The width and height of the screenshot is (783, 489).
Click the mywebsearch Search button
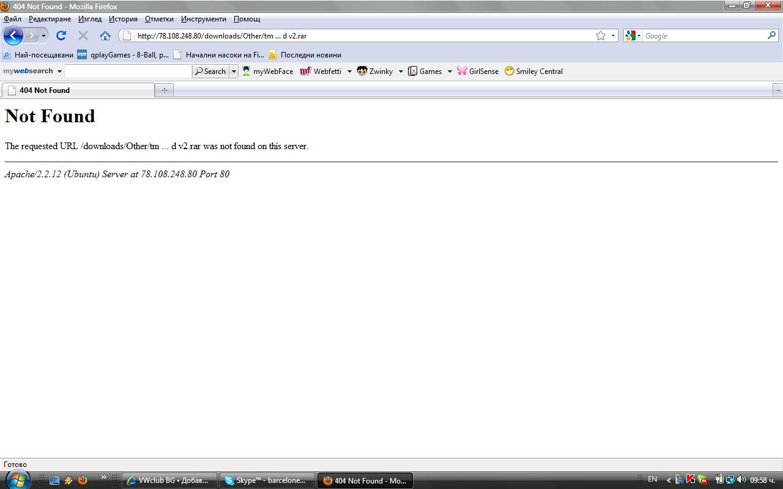[x=210, y=72]
